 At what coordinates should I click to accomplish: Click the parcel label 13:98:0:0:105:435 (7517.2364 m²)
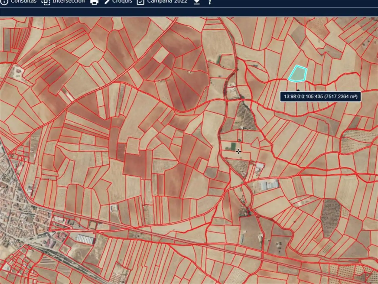(x=320, y=97)
